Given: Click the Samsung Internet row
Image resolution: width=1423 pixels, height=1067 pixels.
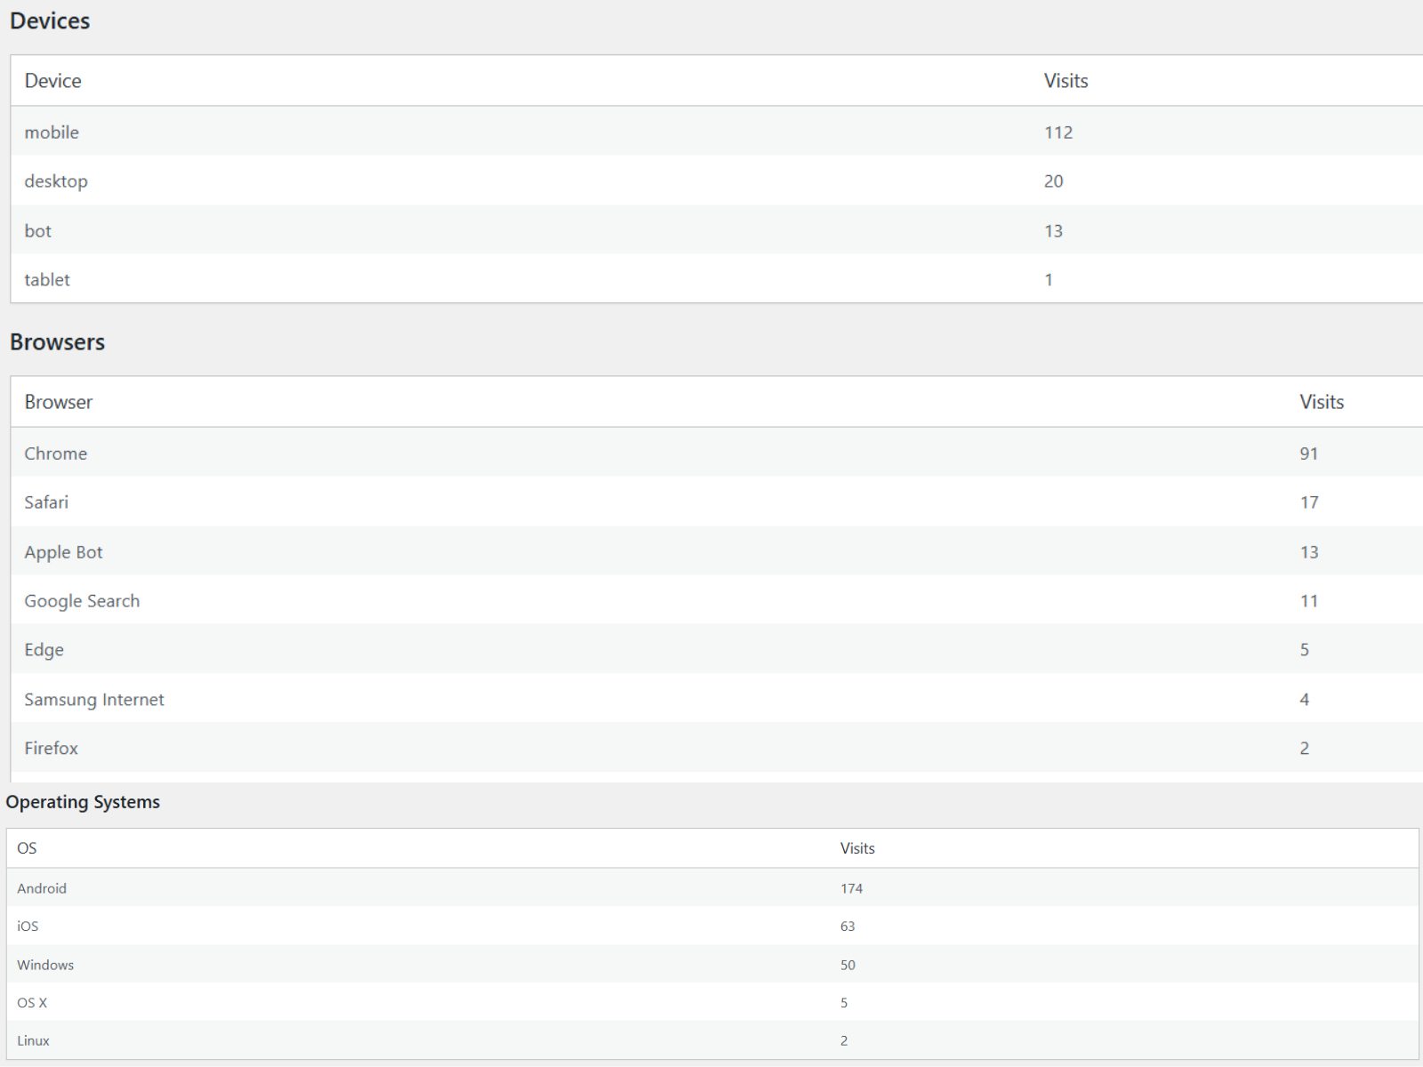Looking at the screenshot, I should [x=94, y=700].
